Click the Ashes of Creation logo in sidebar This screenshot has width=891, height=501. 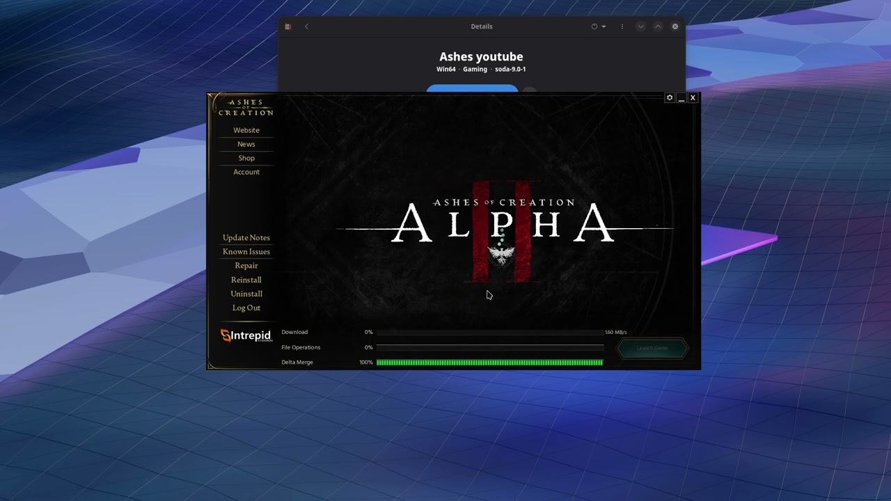pyautogui.click(x=246, y=108)
